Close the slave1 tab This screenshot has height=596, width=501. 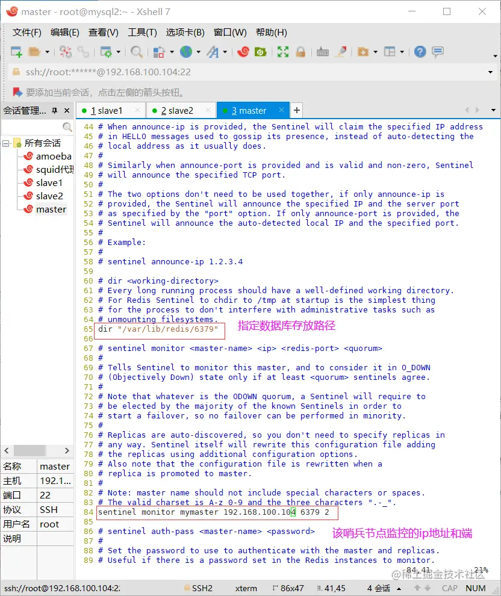click(138, 110)
